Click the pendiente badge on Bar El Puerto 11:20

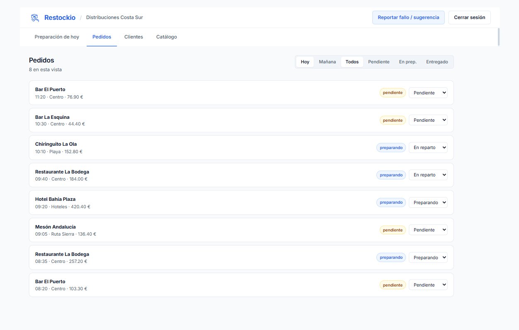coord(392,93)
